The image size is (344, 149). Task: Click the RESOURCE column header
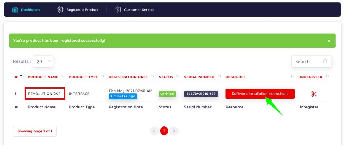coord(236,77)
